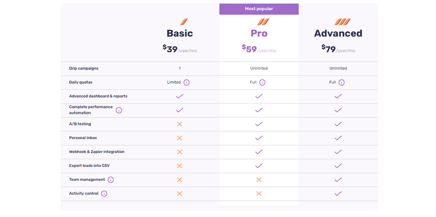Click Pro plan's Team management cross mark
436x217 pixels.
[259, 180]
